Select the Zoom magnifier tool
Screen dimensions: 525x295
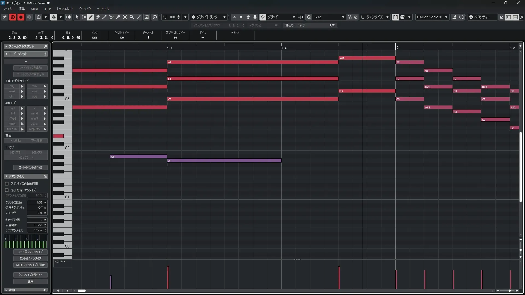click(x=132, y=17)
